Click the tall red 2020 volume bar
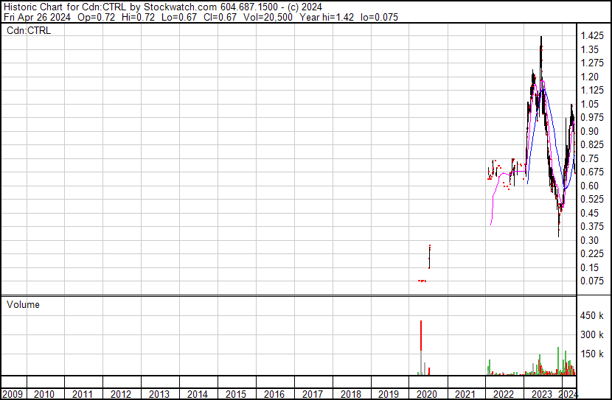The image size is (612, 400). [x=421, y=335]
